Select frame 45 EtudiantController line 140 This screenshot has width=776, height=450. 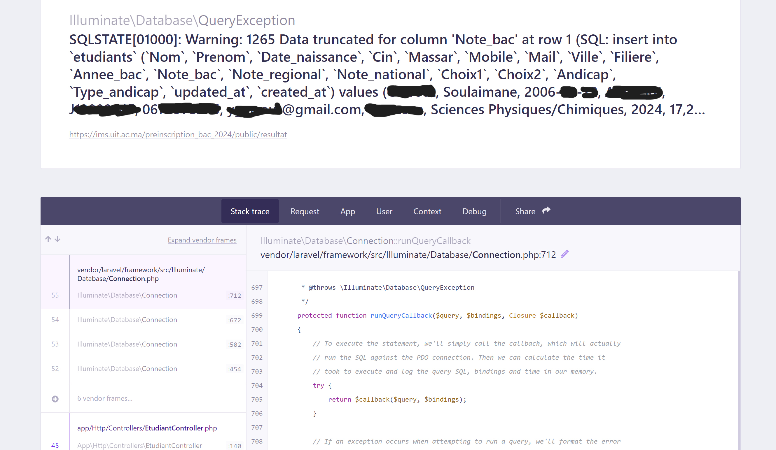pyautogui.click(x=144, y=445)
